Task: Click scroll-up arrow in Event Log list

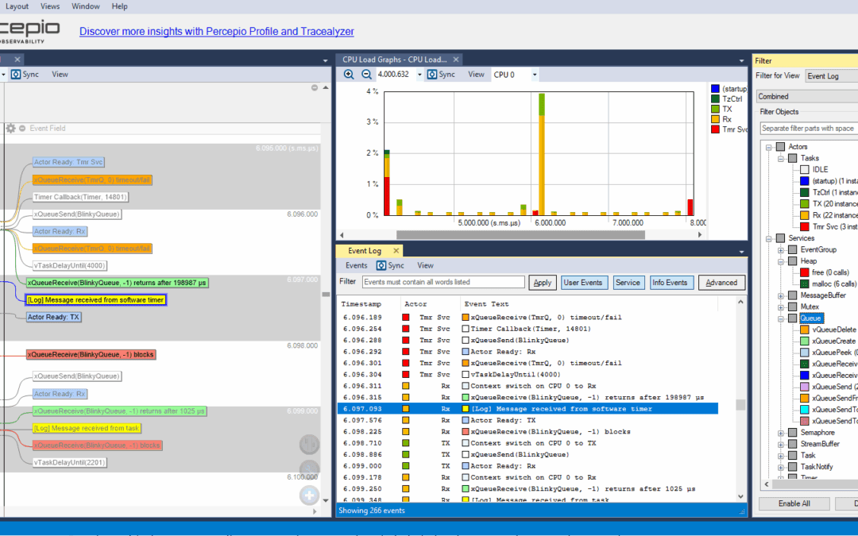Action: (x=741, y=302)
